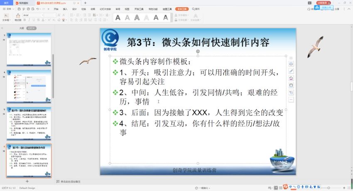This screenshot has width=353, height=191.
Task: Click the red login button at top right
Action: [x=324, y=3]
